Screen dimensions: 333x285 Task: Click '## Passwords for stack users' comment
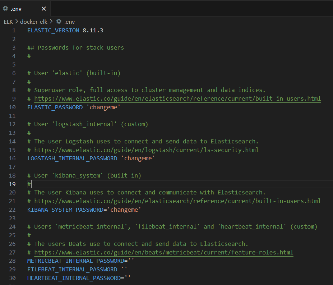pyautogui.click(x=75, y=47)
